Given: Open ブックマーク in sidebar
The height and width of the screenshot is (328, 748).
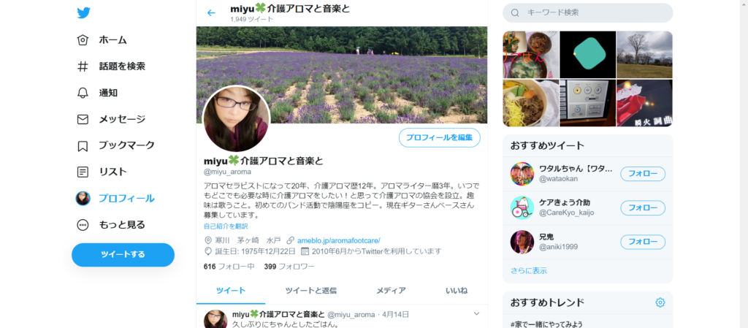Looking at the screenshot, I should (115, 145).
